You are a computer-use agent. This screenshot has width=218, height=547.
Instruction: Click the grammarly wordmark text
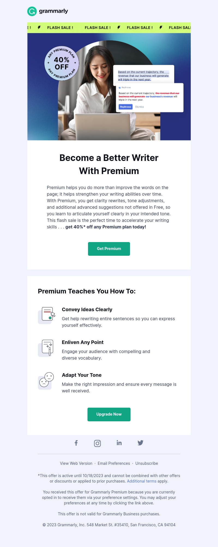pos(53,11)
